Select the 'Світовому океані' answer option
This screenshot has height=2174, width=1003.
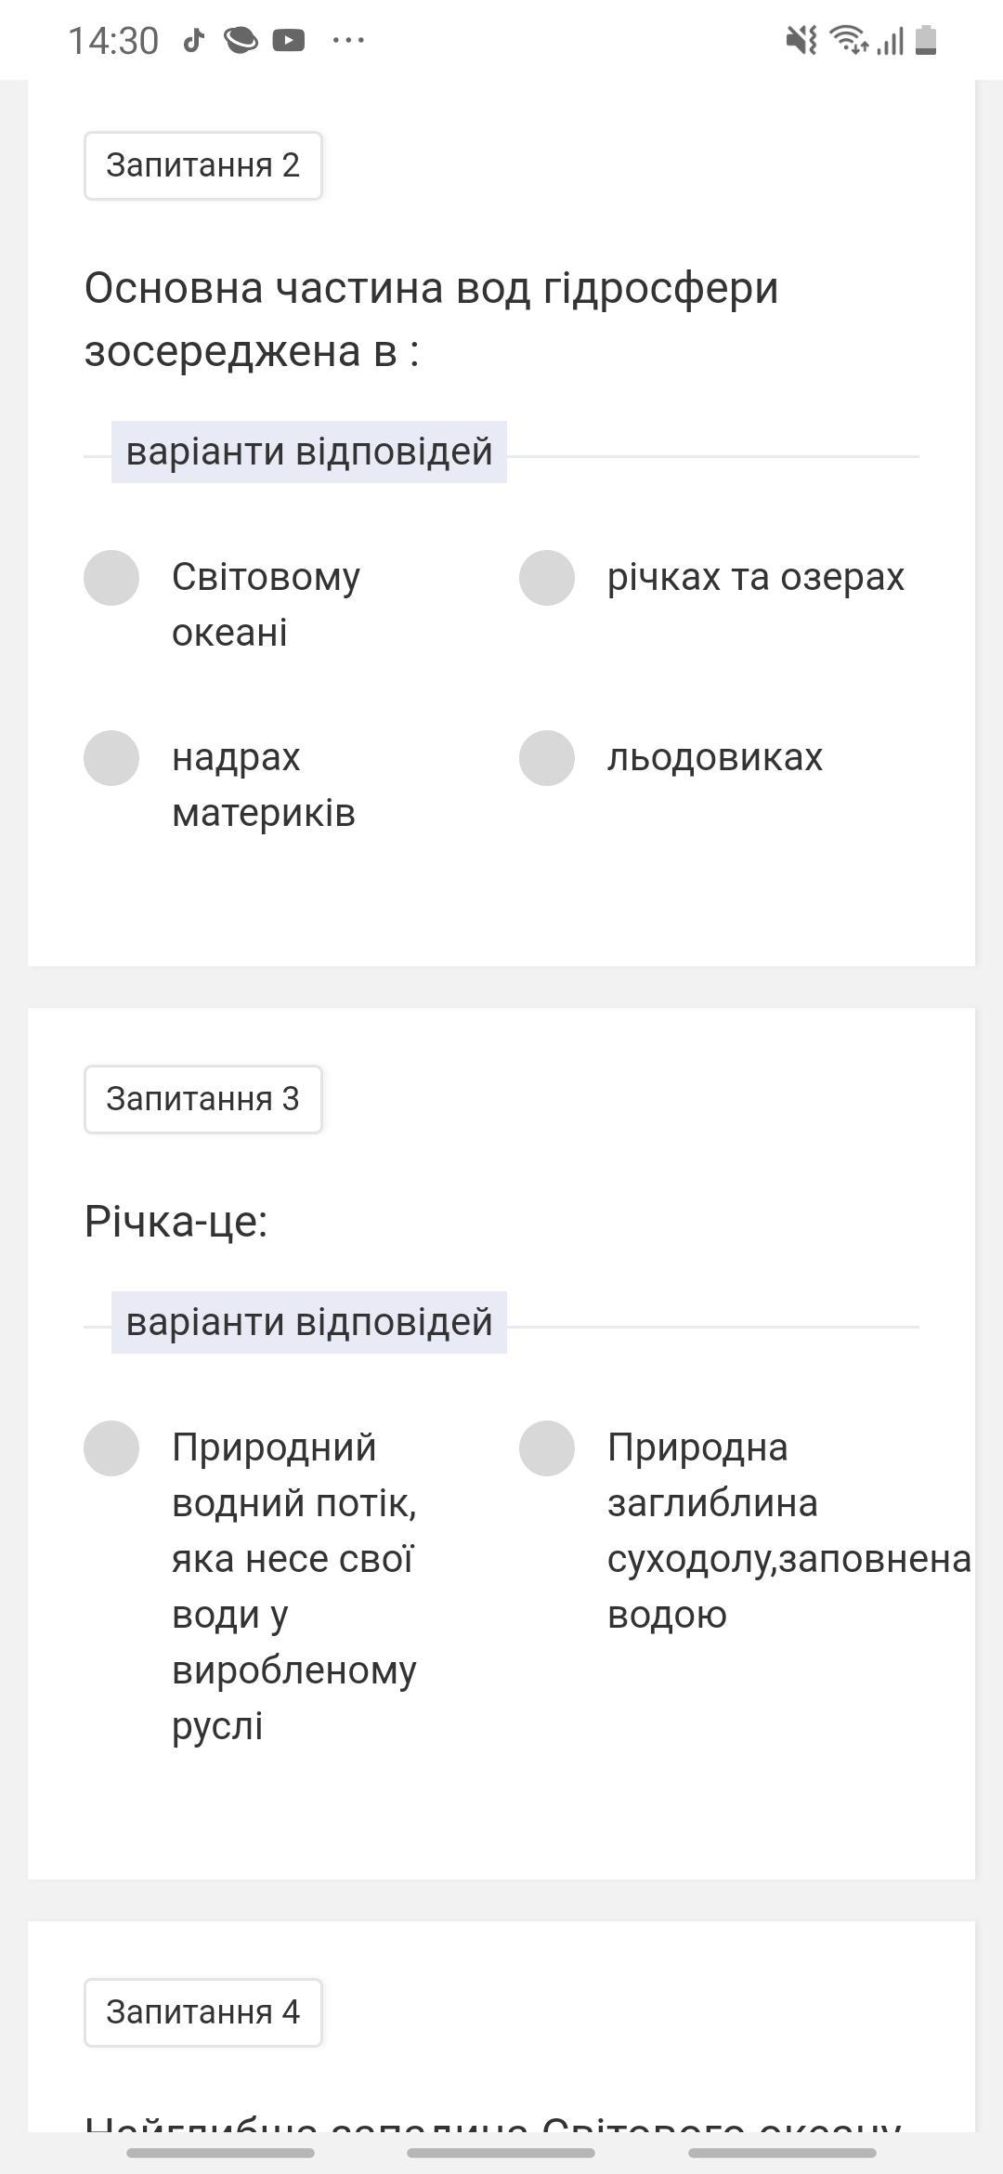pos(111,578)
